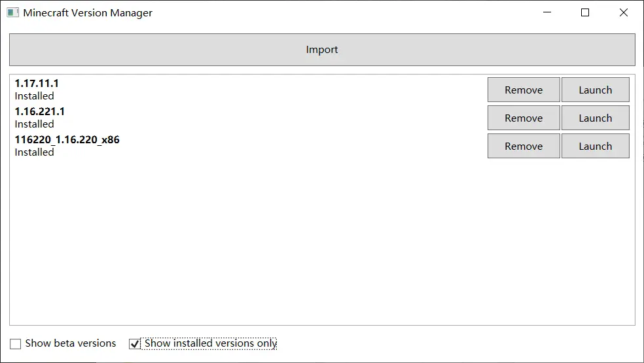Launch the 116220_1.16.220_x86 version
Image resolution: width=644 pixels, height=363 pixels.
click(x=595, y=147)
